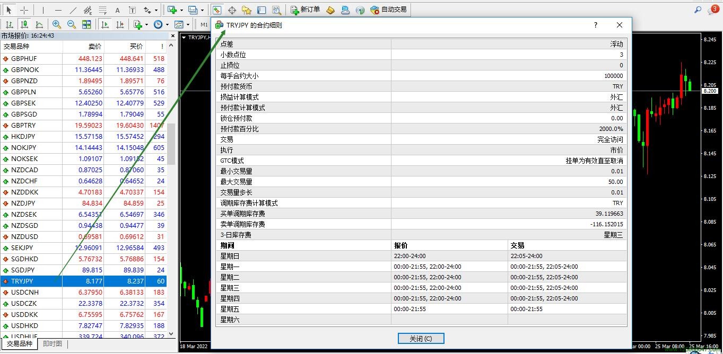The width and height of the screenshot is (723, 354).
Task: Toggle the Market Watch window icon
Action: tap(217, 10)
